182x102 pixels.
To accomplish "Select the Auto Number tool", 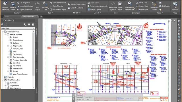I will pos(57,6).
